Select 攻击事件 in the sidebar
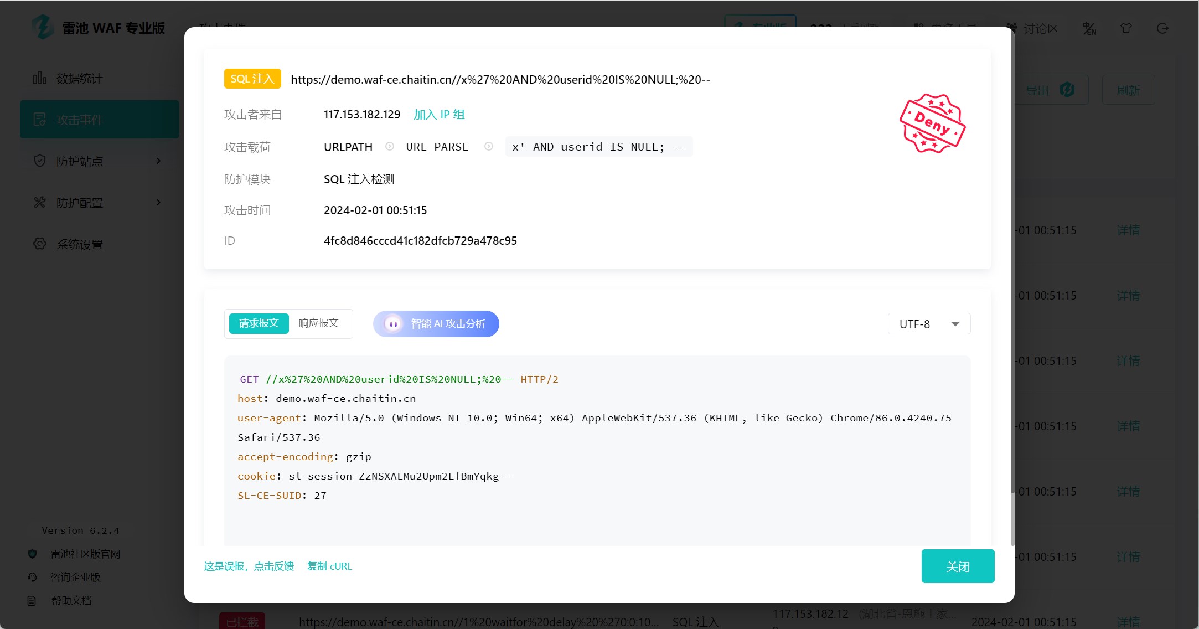 tap(100, 119)
